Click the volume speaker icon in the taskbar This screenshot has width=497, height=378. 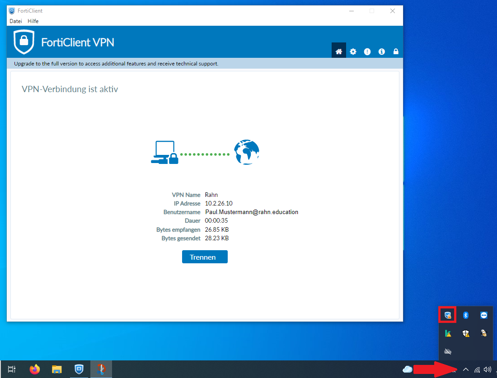(x=488, y=369)
